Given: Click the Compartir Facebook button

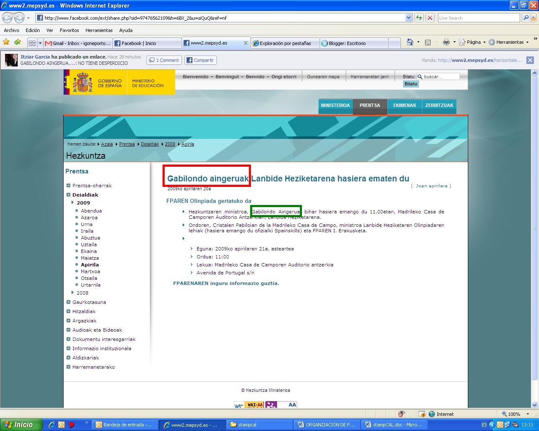Looking at the screenshot, I should coord(200,60).
